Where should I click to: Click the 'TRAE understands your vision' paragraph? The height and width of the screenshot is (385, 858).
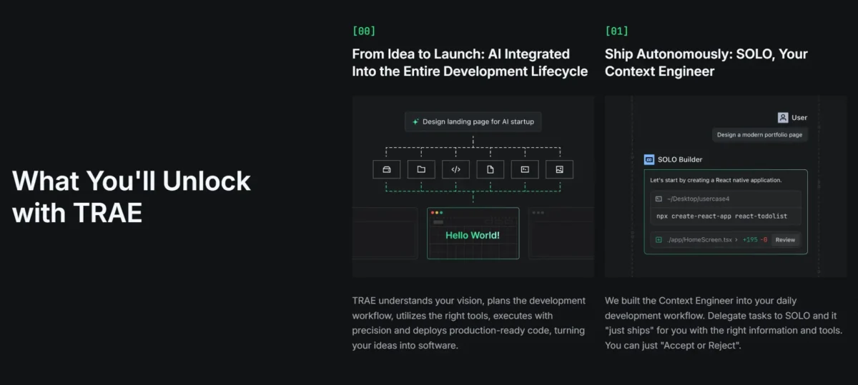tap(469, 323)
